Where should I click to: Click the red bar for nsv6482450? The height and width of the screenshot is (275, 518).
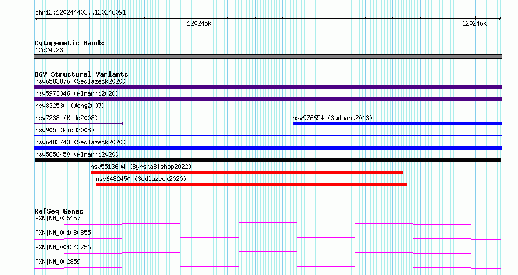(251, 184)
